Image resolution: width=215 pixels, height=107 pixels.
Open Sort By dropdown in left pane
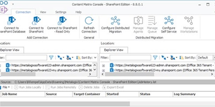pos(95,58)
